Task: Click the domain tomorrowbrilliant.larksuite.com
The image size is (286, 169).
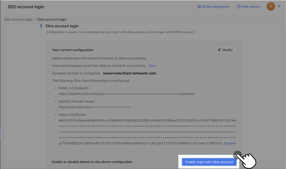Action: (x=129, y=73)
